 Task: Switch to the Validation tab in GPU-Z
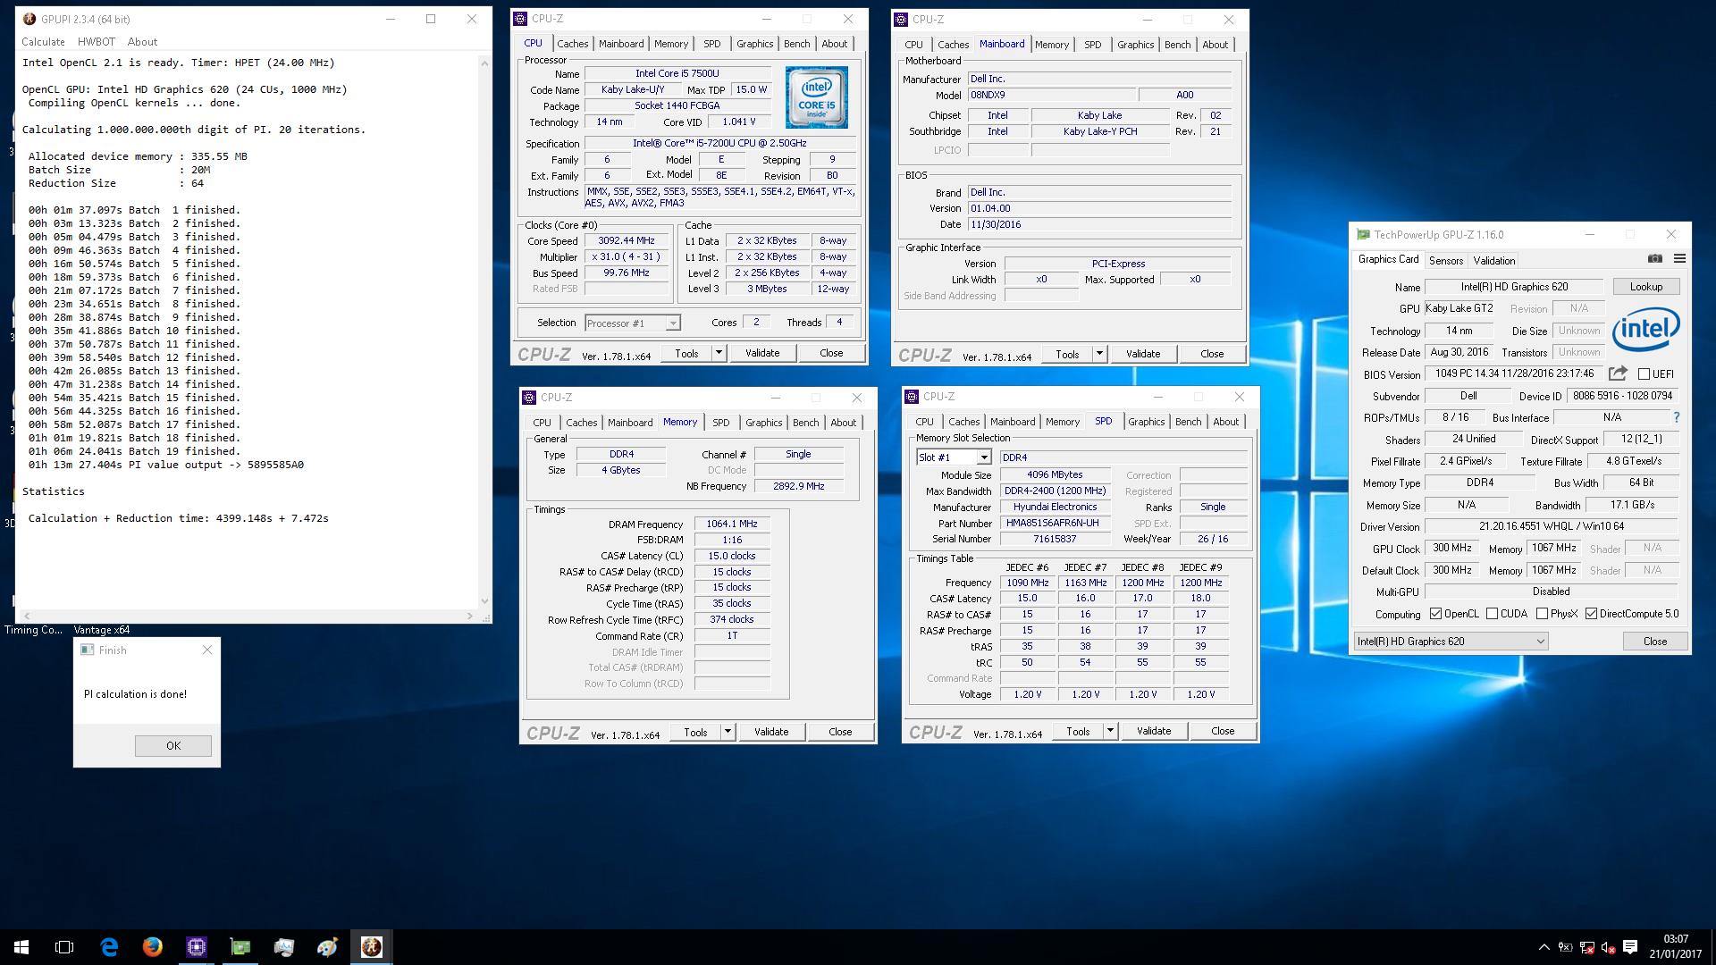[x=1494, y=261]
